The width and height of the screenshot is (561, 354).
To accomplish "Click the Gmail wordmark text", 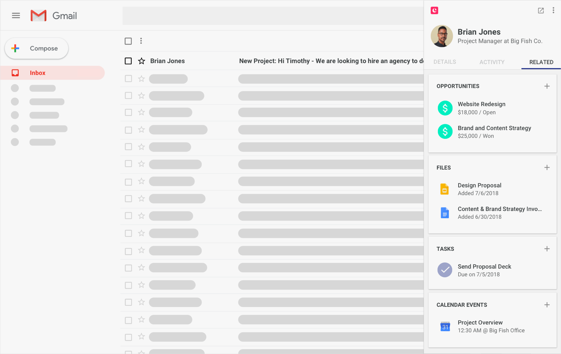I will (x=65, y=16).
